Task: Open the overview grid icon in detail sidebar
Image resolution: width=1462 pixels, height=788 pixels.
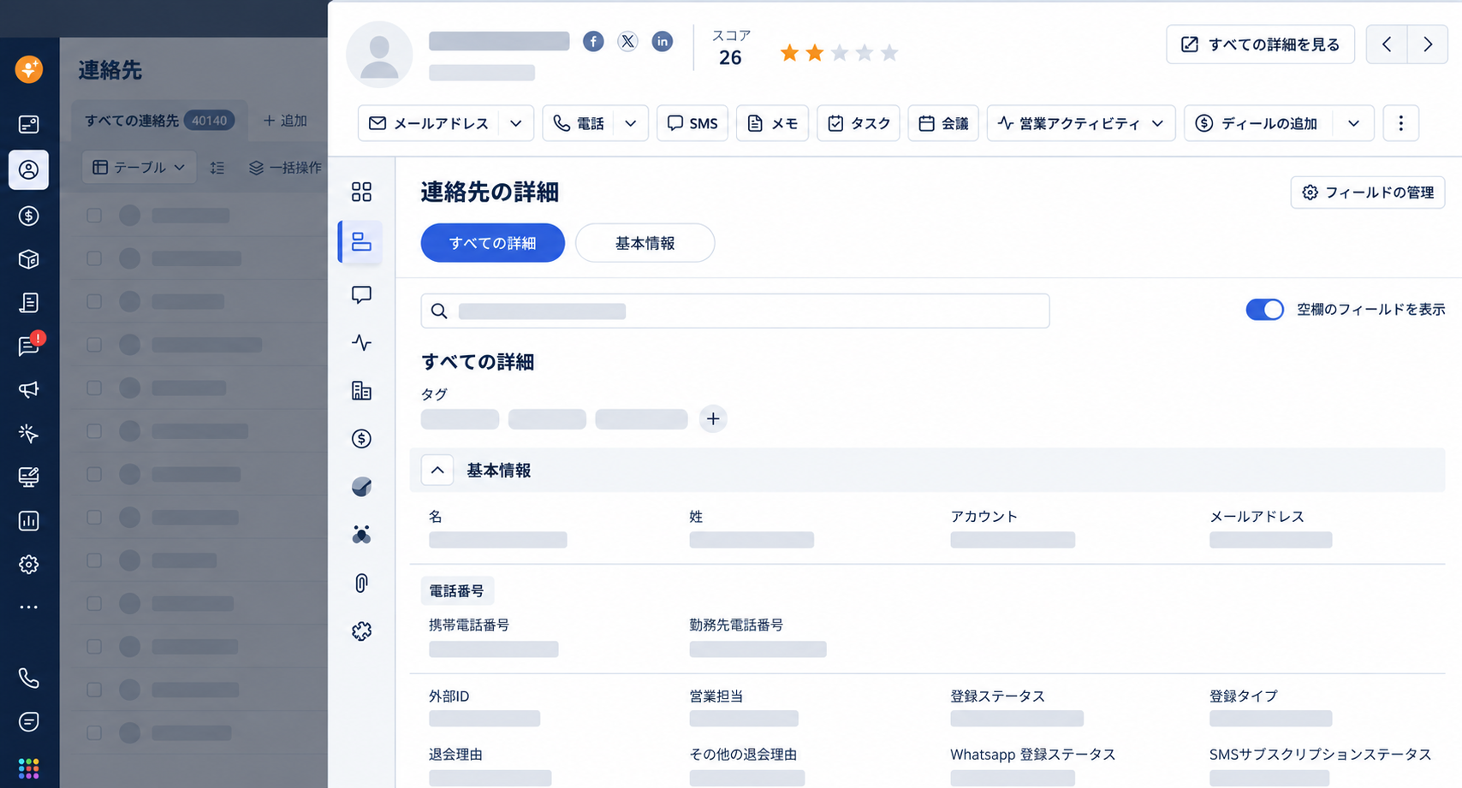Action: tap(361, 192)
